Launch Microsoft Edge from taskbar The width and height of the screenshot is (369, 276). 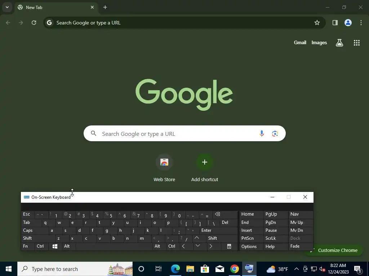tap(175, 269)
